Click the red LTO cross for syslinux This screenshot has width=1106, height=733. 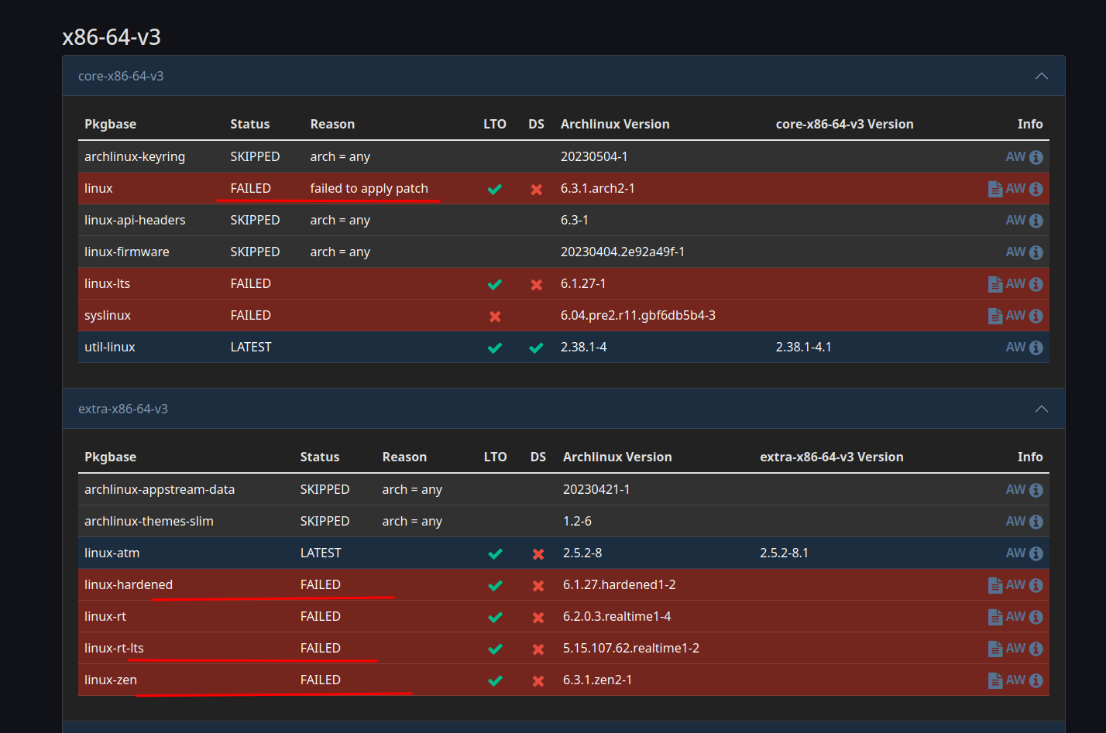[495, 316]
